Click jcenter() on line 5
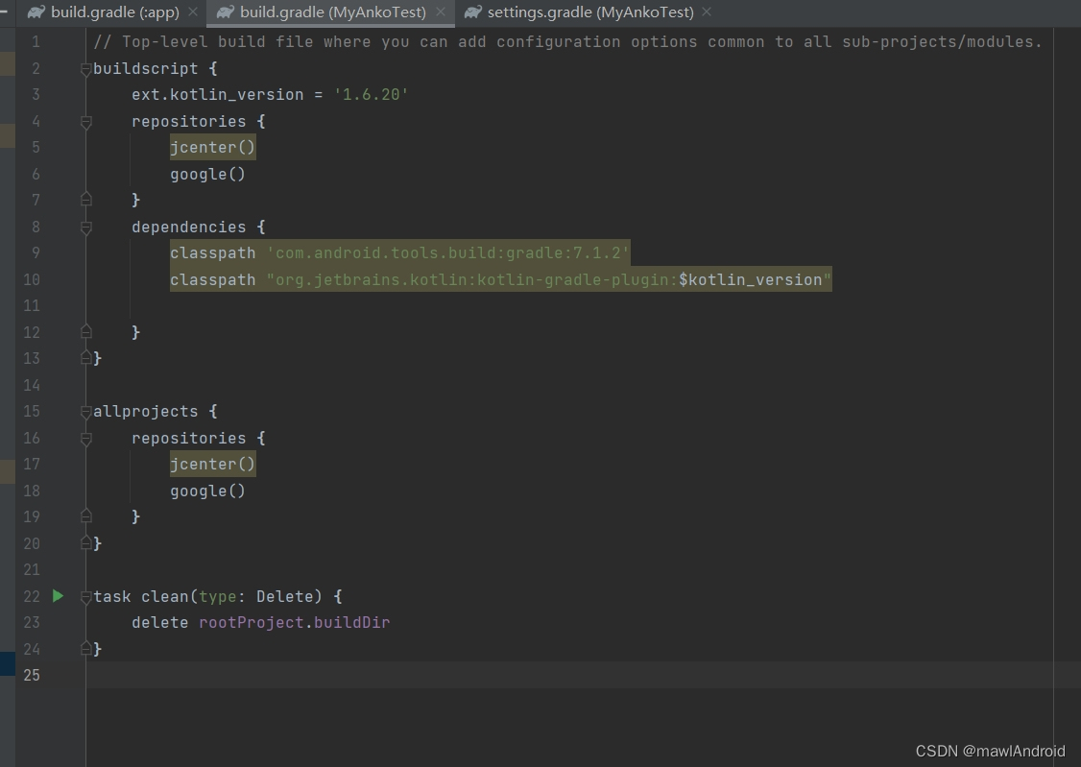 click(212, 148)
